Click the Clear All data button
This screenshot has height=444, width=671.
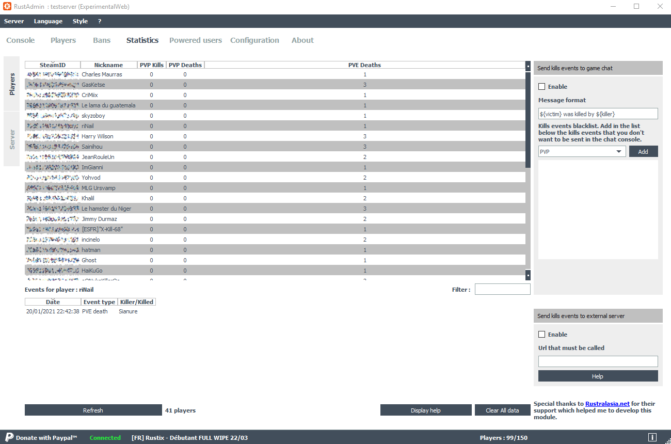[502, 410]
